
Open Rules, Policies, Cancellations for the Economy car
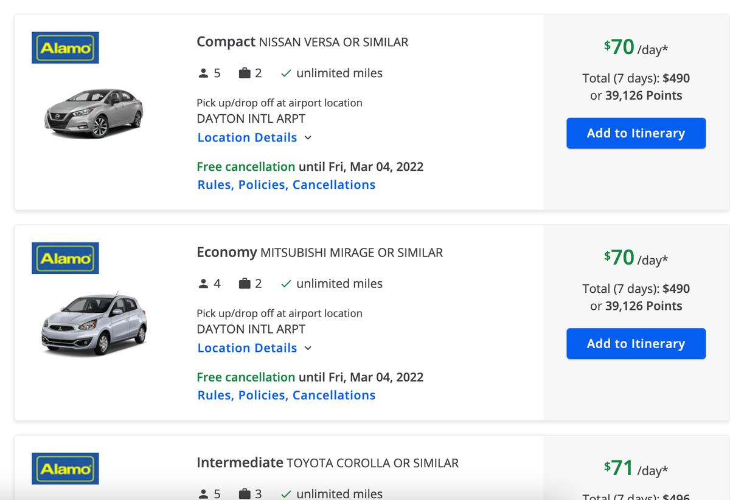(x=286, y=395)
